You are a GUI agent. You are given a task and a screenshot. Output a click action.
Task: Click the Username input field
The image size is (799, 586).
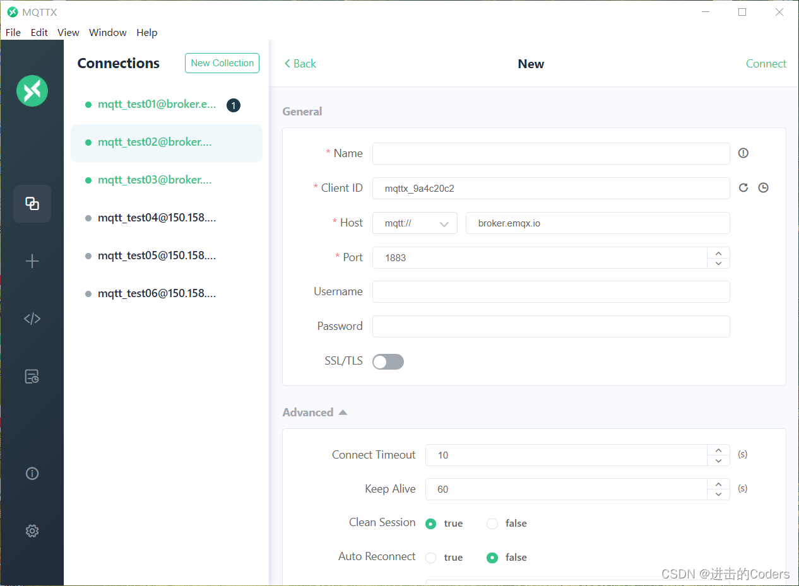click(551, 292)
